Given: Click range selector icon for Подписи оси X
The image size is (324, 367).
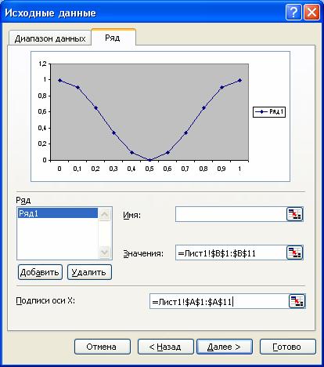Looking at the screenshot, I should point(297,301).
